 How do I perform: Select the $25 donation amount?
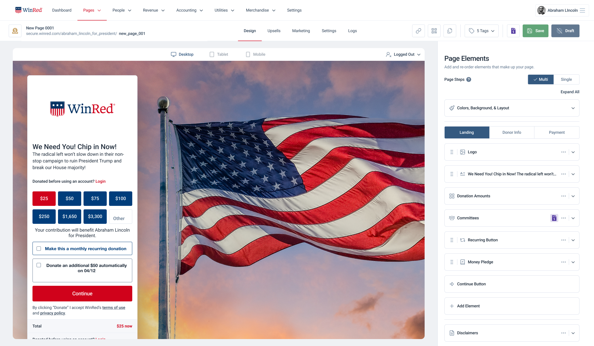coord(44,199)
